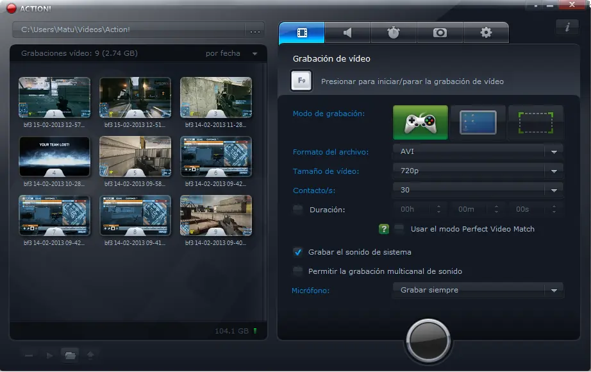Viewport: 591px width, 372px height.
Task: Switch to the audio recording tab
Action: click(347, 33)
